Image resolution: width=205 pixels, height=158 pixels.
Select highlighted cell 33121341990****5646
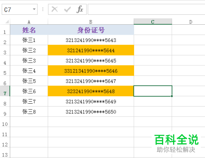point(91,71)
